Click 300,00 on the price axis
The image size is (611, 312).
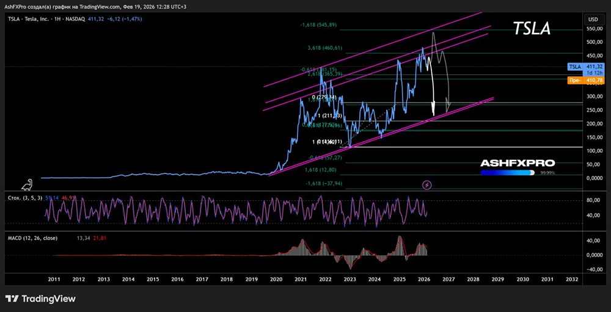(x=593, y=96)
